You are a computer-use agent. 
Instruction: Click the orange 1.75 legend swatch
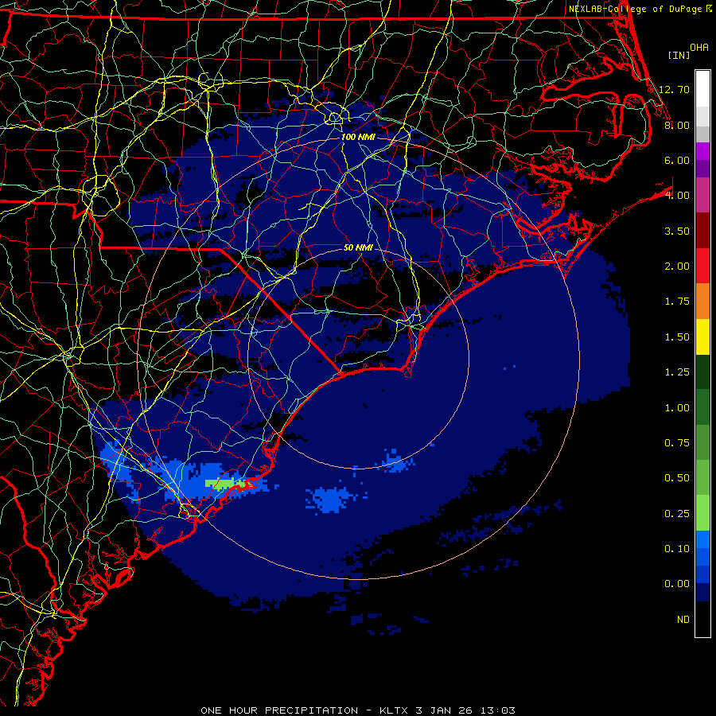pos(702,302)
